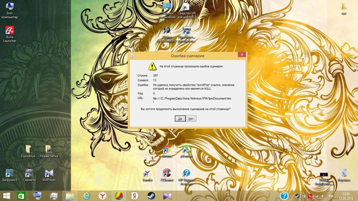Select the black-thumbnail desktop icon near Корзина
Screen dimensions: 358x201
(324, 179)
